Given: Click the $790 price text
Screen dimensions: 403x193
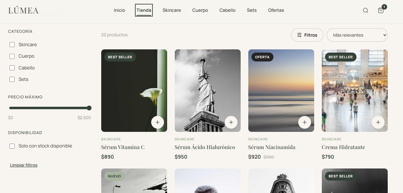Looking at the screenshot, I should tap(328, 157).
